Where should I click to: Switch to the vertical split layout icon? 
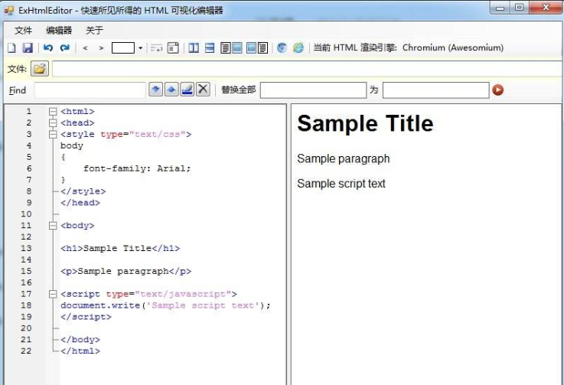(194, 48)
